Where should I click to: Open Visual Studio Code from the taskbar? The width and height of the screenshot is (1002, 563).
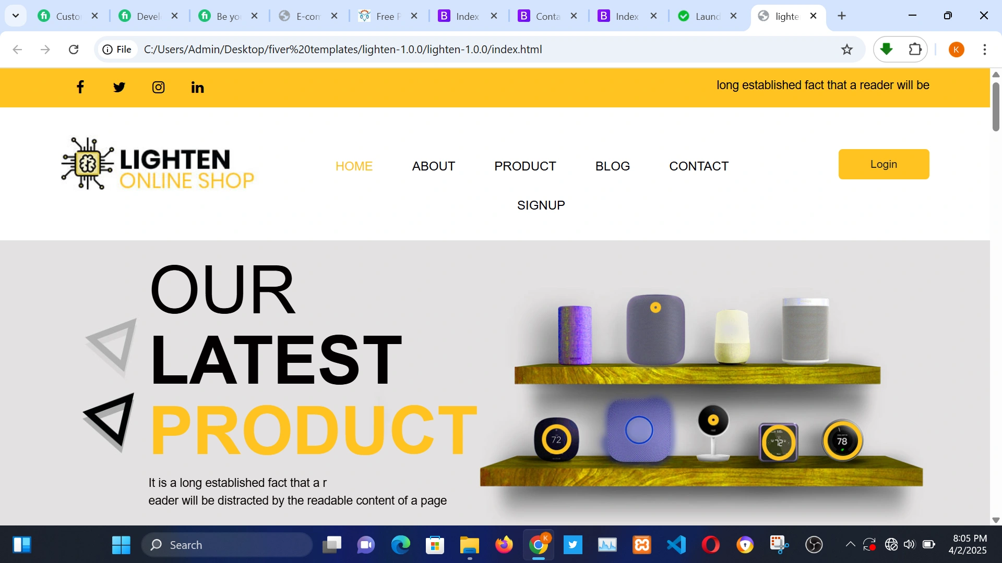(x=676, y=545)
